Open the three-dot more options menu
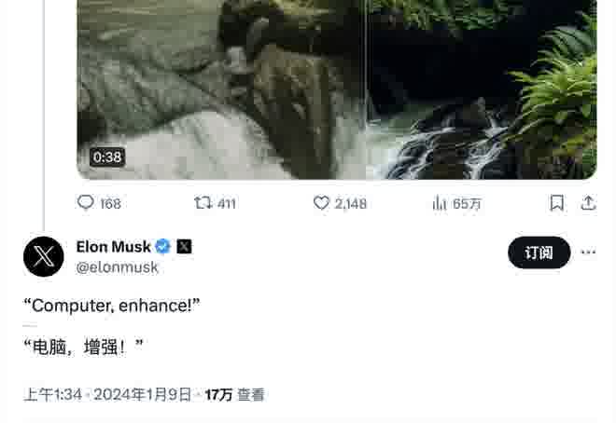This screenshot has width=616, height=423. [588, 252]
